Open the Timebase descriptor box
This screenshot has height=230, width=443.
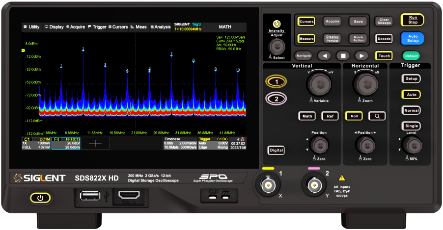tap(180, 143)
